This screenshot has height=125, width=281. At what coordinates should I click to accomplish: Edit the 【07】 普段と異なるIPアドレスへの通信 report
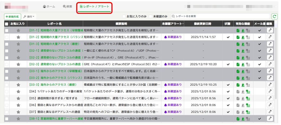[x=270, y=112]
